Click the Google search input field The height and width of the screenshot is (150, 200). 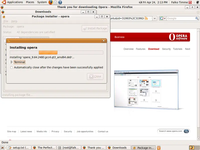(x=180, y=18)
